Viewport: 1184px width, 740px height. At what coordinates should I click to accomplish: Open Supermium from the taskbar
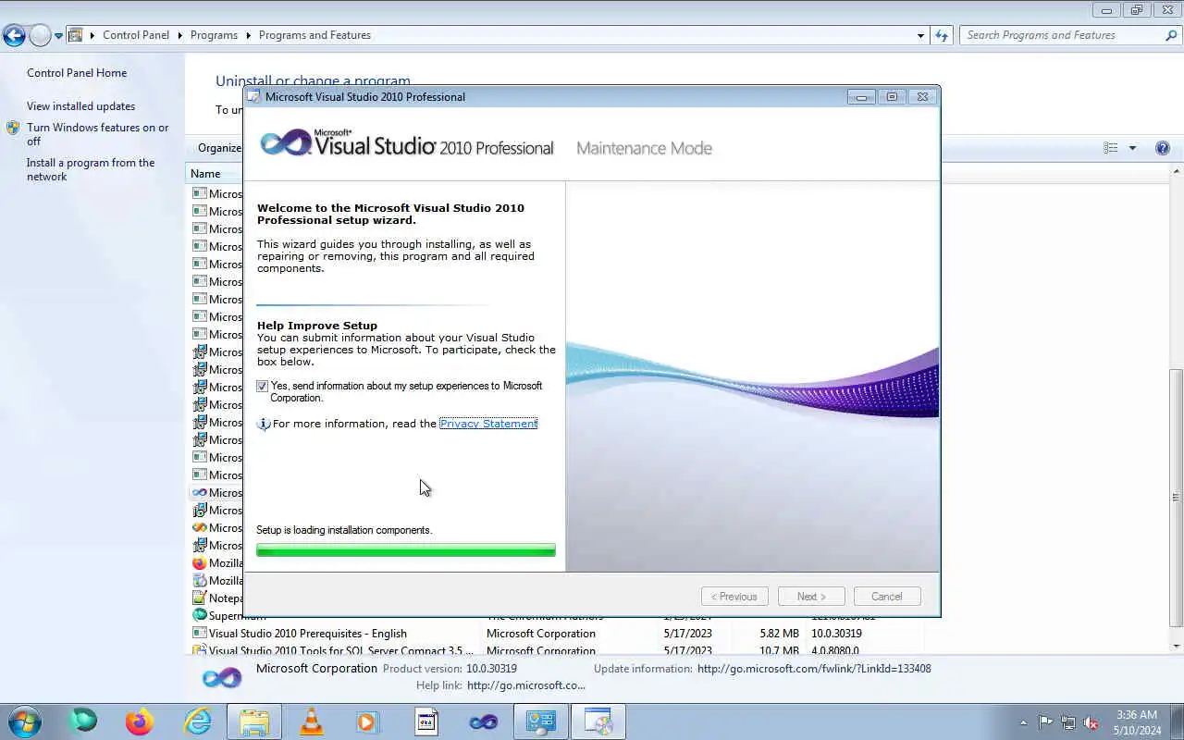tap(83, 721)
